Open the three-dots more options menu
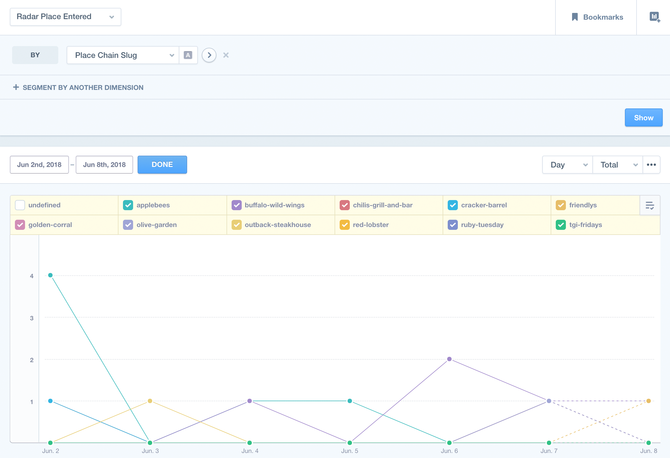Image resolution: width=670 pixels, height=458 pixels. click(x=651, y=165)
